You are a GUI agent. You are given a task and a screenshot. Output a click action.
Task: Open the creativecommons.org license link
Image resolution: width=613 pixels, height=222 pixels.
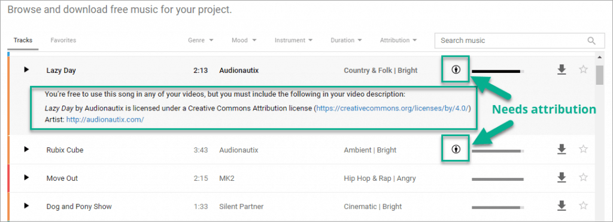[x=393, y=108]
